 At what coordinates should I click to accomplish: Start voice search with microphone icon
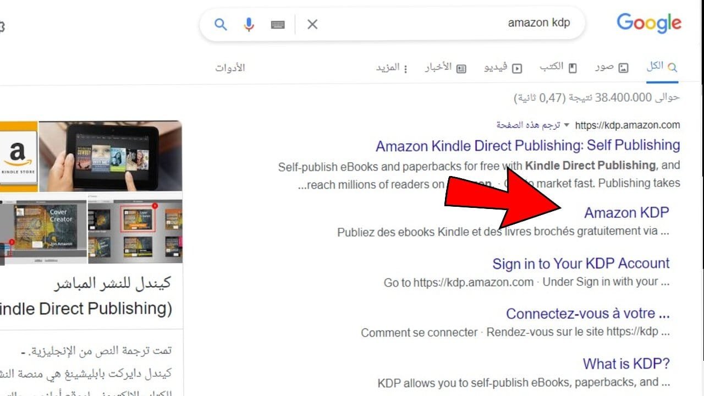pos(249,24)
